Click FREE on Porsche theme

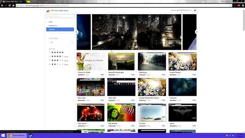pos(163,126)
